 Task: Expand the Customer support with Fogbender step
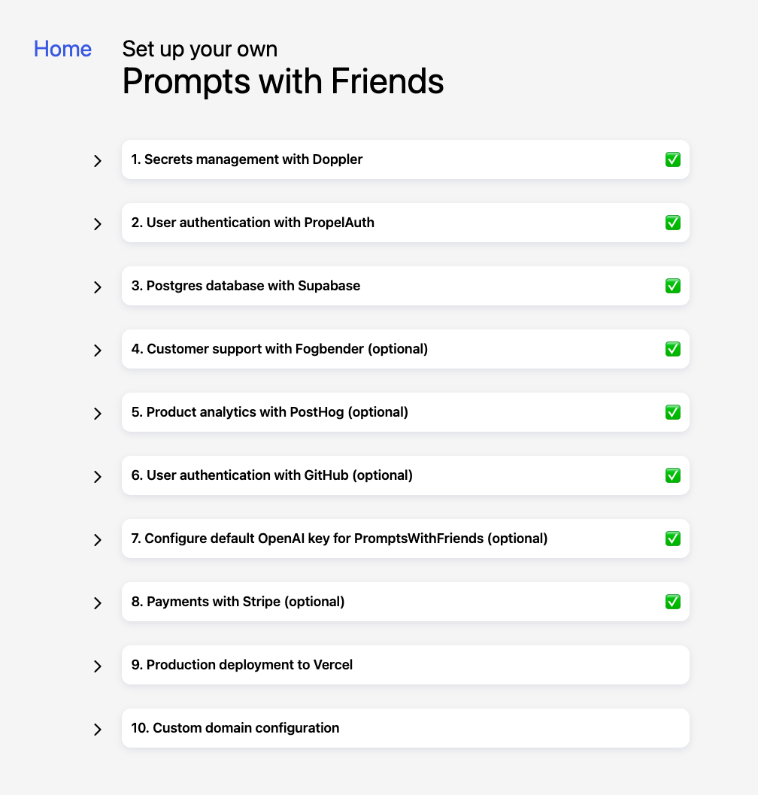tap(97, 350)
